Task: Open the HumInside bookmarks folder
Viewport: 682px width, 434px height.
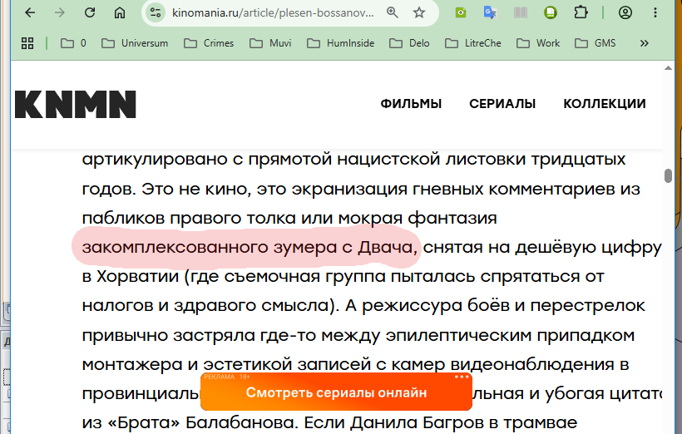Action: pos(340,43)
